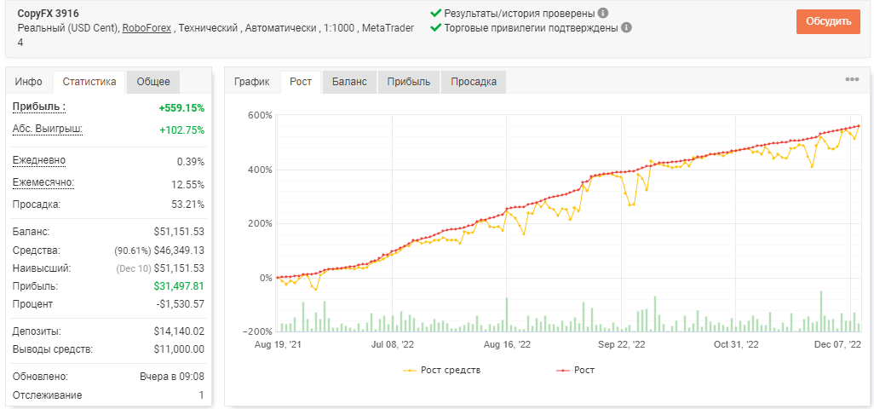Click the withdrawals value $11,000.00
This screenshot has width=874, height=409.
[x=179, y=349]
